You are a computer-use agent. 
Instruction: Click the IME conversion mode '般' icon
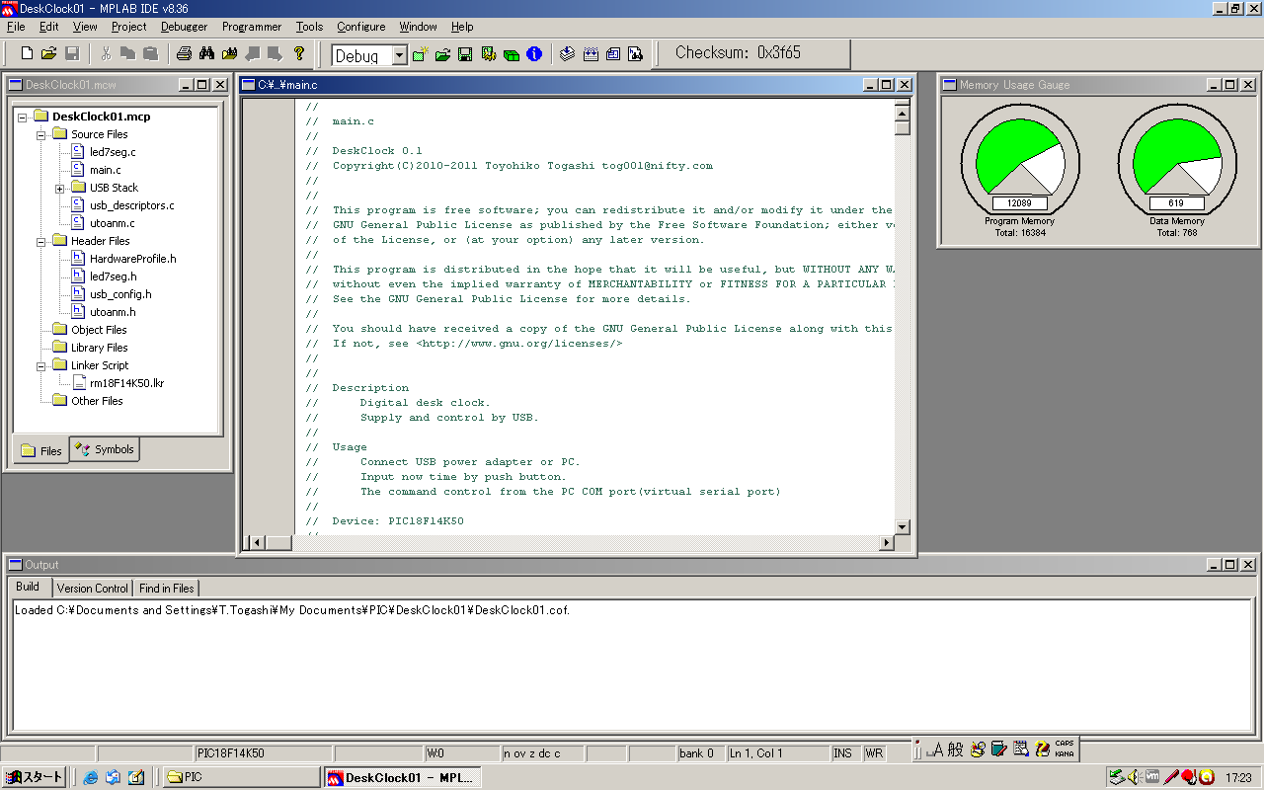pos(955,750)
